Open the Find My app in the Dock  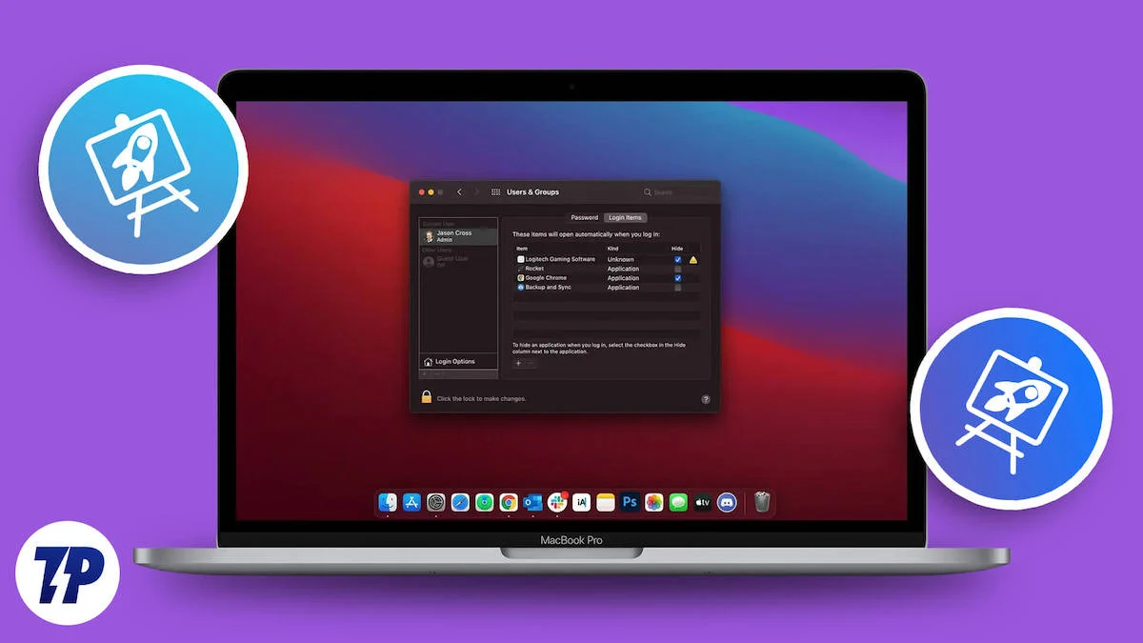[x=485, y=502]
